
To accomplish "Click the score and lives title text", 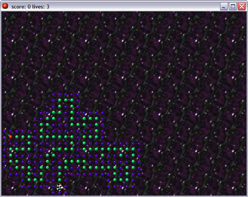I will 30,7.
